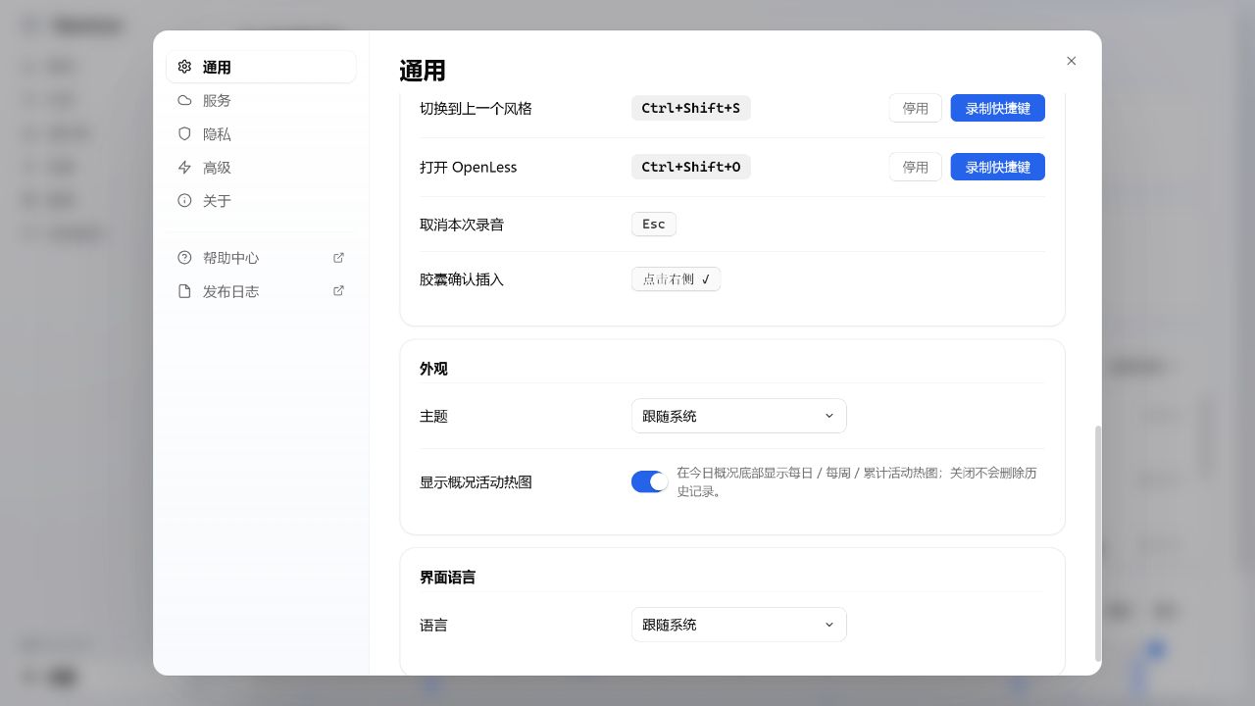Click the lightning icon for 高级

click(184, 168)
